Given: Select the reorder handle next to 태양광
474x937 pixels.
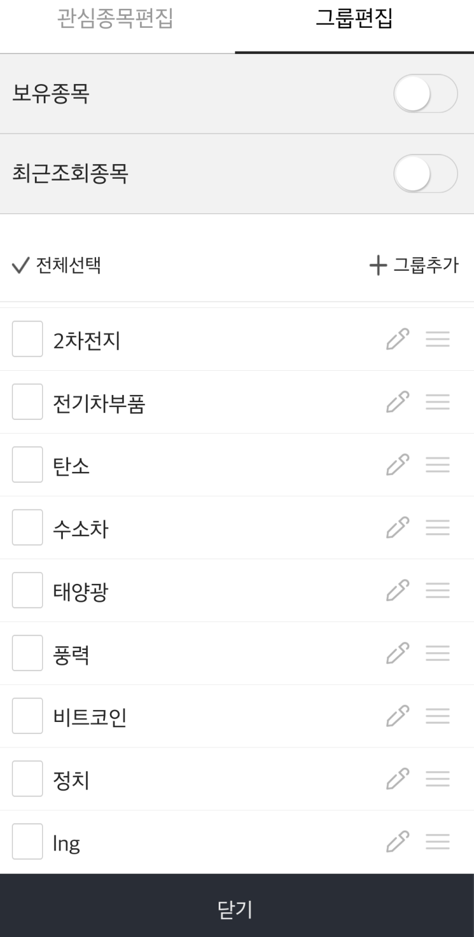Looking at the screenshot, I should (x=437, y=590).
